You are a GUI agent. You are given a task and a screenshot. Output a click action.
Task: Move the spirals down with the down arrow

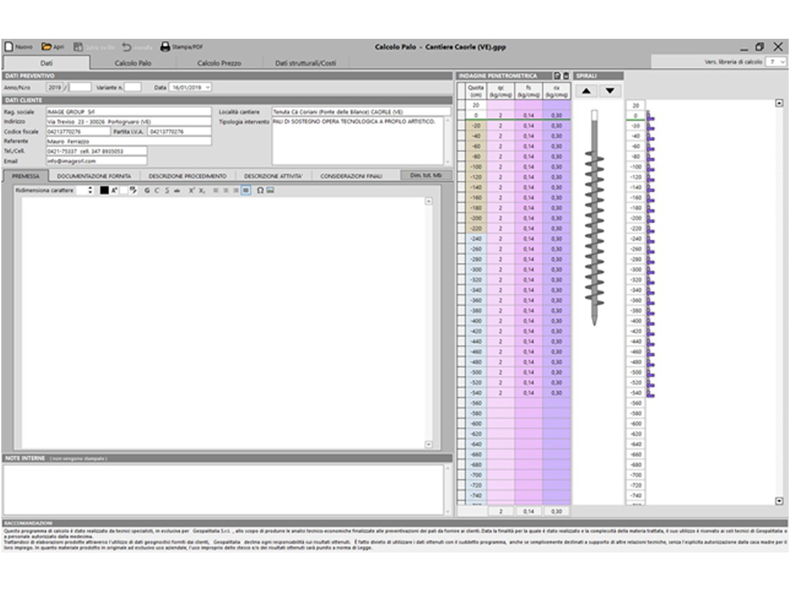point(610,91)
